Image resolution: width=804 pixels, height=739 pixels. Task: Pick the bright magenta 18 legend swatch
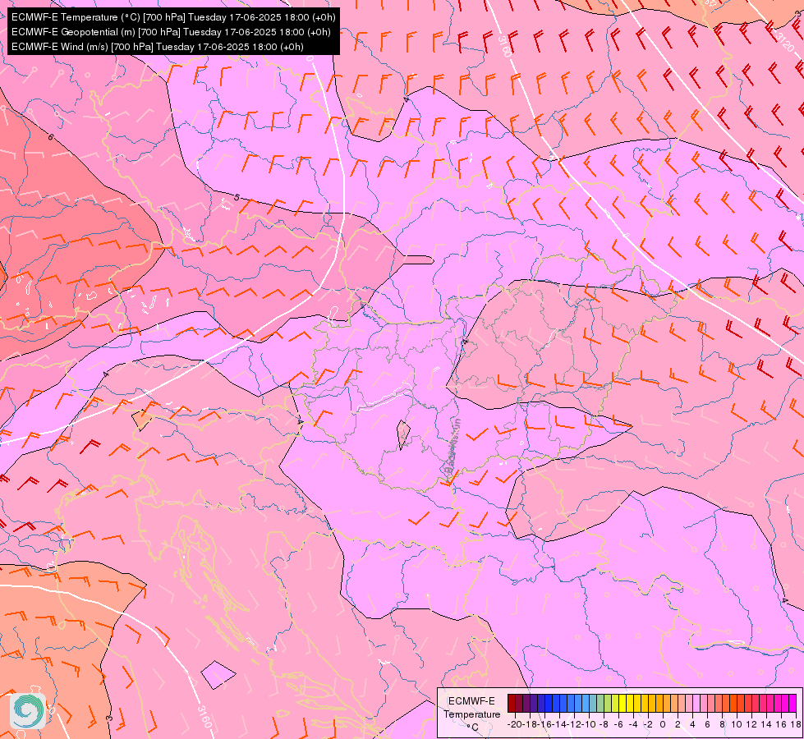point(793,703)
